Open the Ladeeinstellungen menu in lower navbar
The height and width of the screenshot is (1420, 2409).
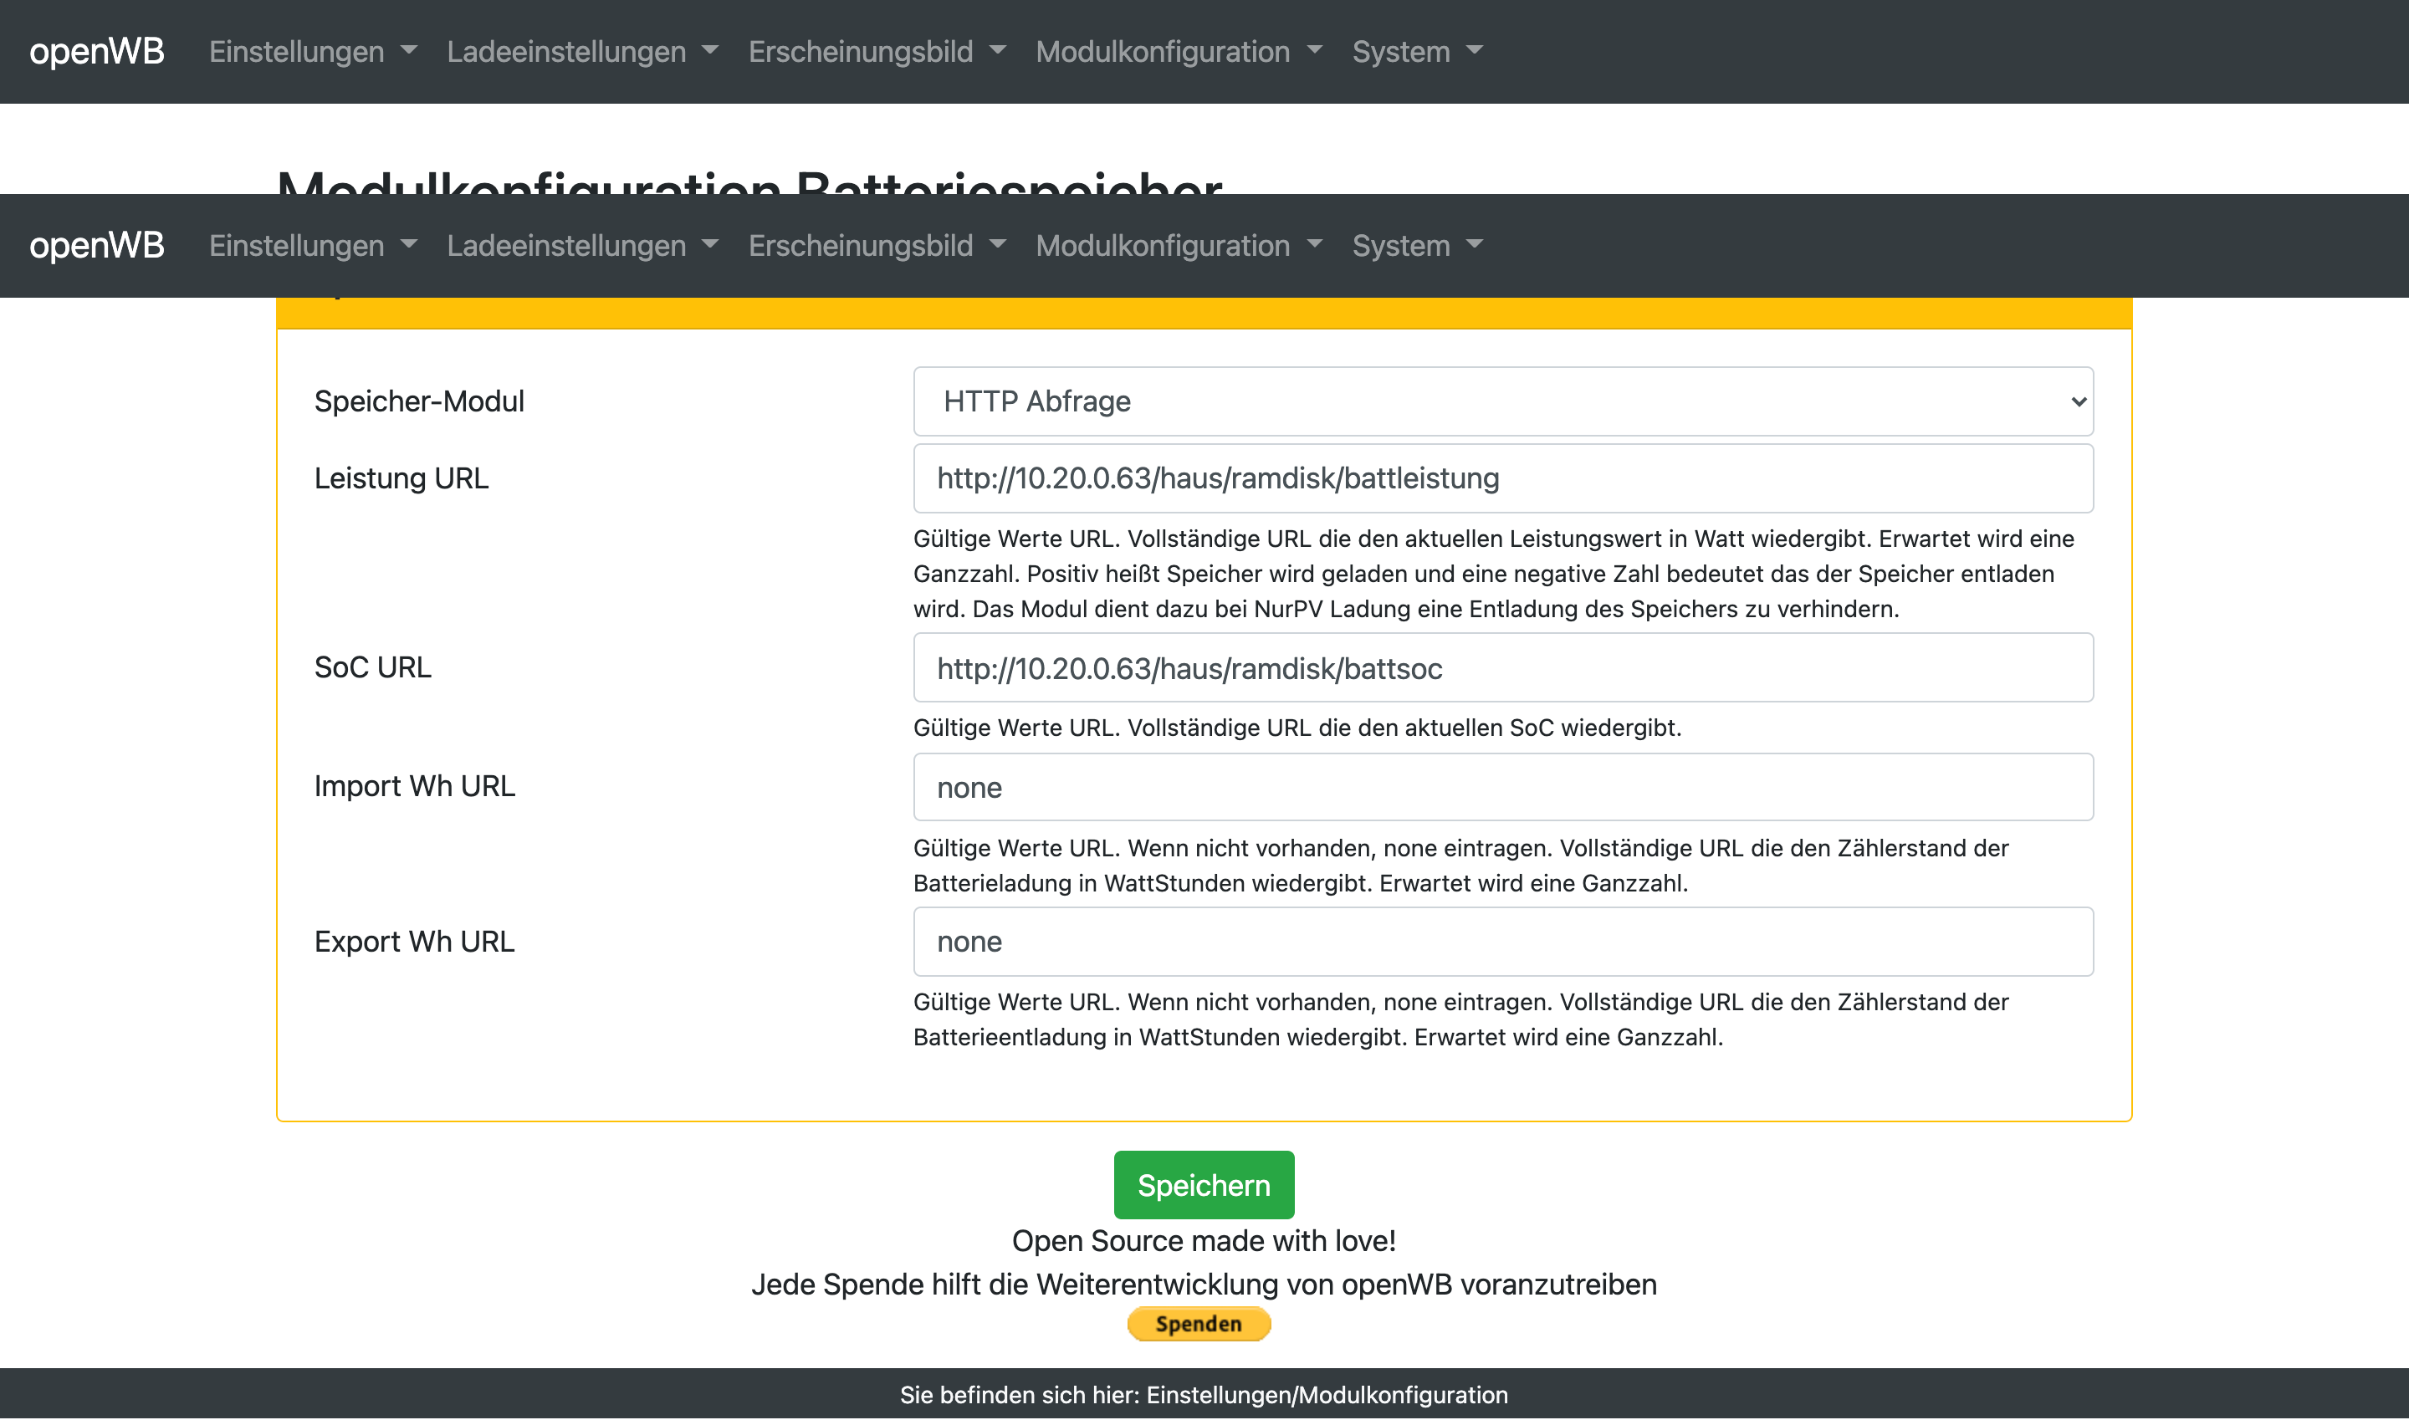(581, 246)
